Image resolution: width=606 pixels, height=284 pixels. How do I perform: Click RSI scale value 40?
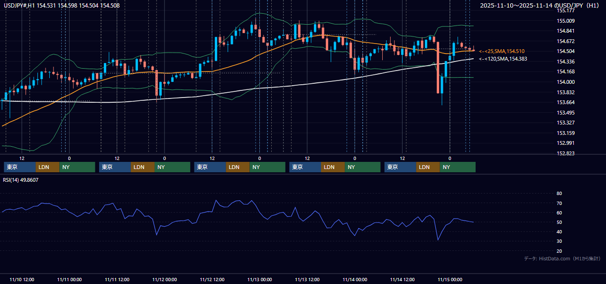(x=559, y=231)
